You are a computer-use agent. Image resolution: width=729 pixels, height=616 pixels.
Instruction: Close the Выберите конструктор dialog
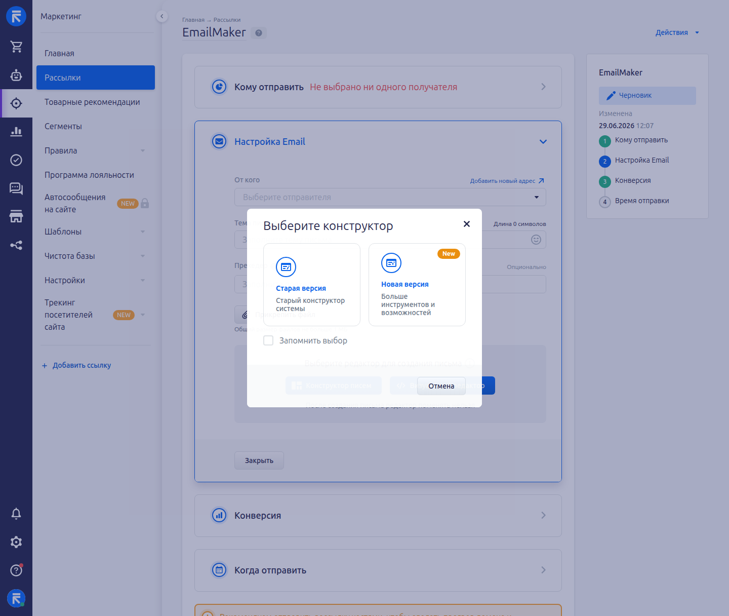point(467,224)
